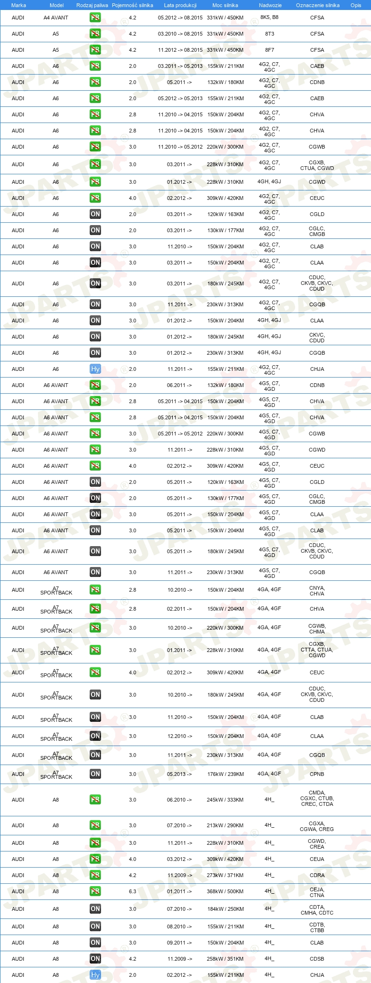The width and height of the screenshot is (371, 983).
Task: Click the petrol icon in the A5 8T3 row
Action: tap(95, 34)
